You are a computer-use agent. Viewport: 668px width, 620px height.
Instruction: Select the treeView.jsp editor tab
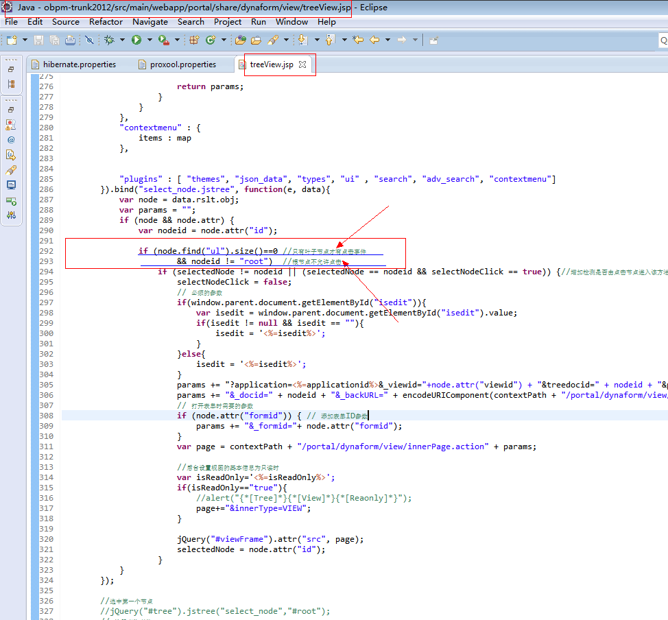(x=272, y=64)
